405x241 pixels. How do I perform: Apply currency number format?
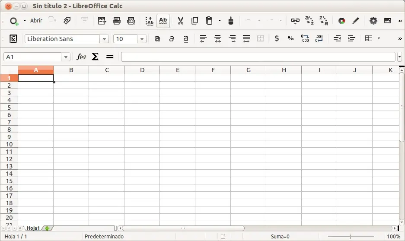click(x=277, y=38)
